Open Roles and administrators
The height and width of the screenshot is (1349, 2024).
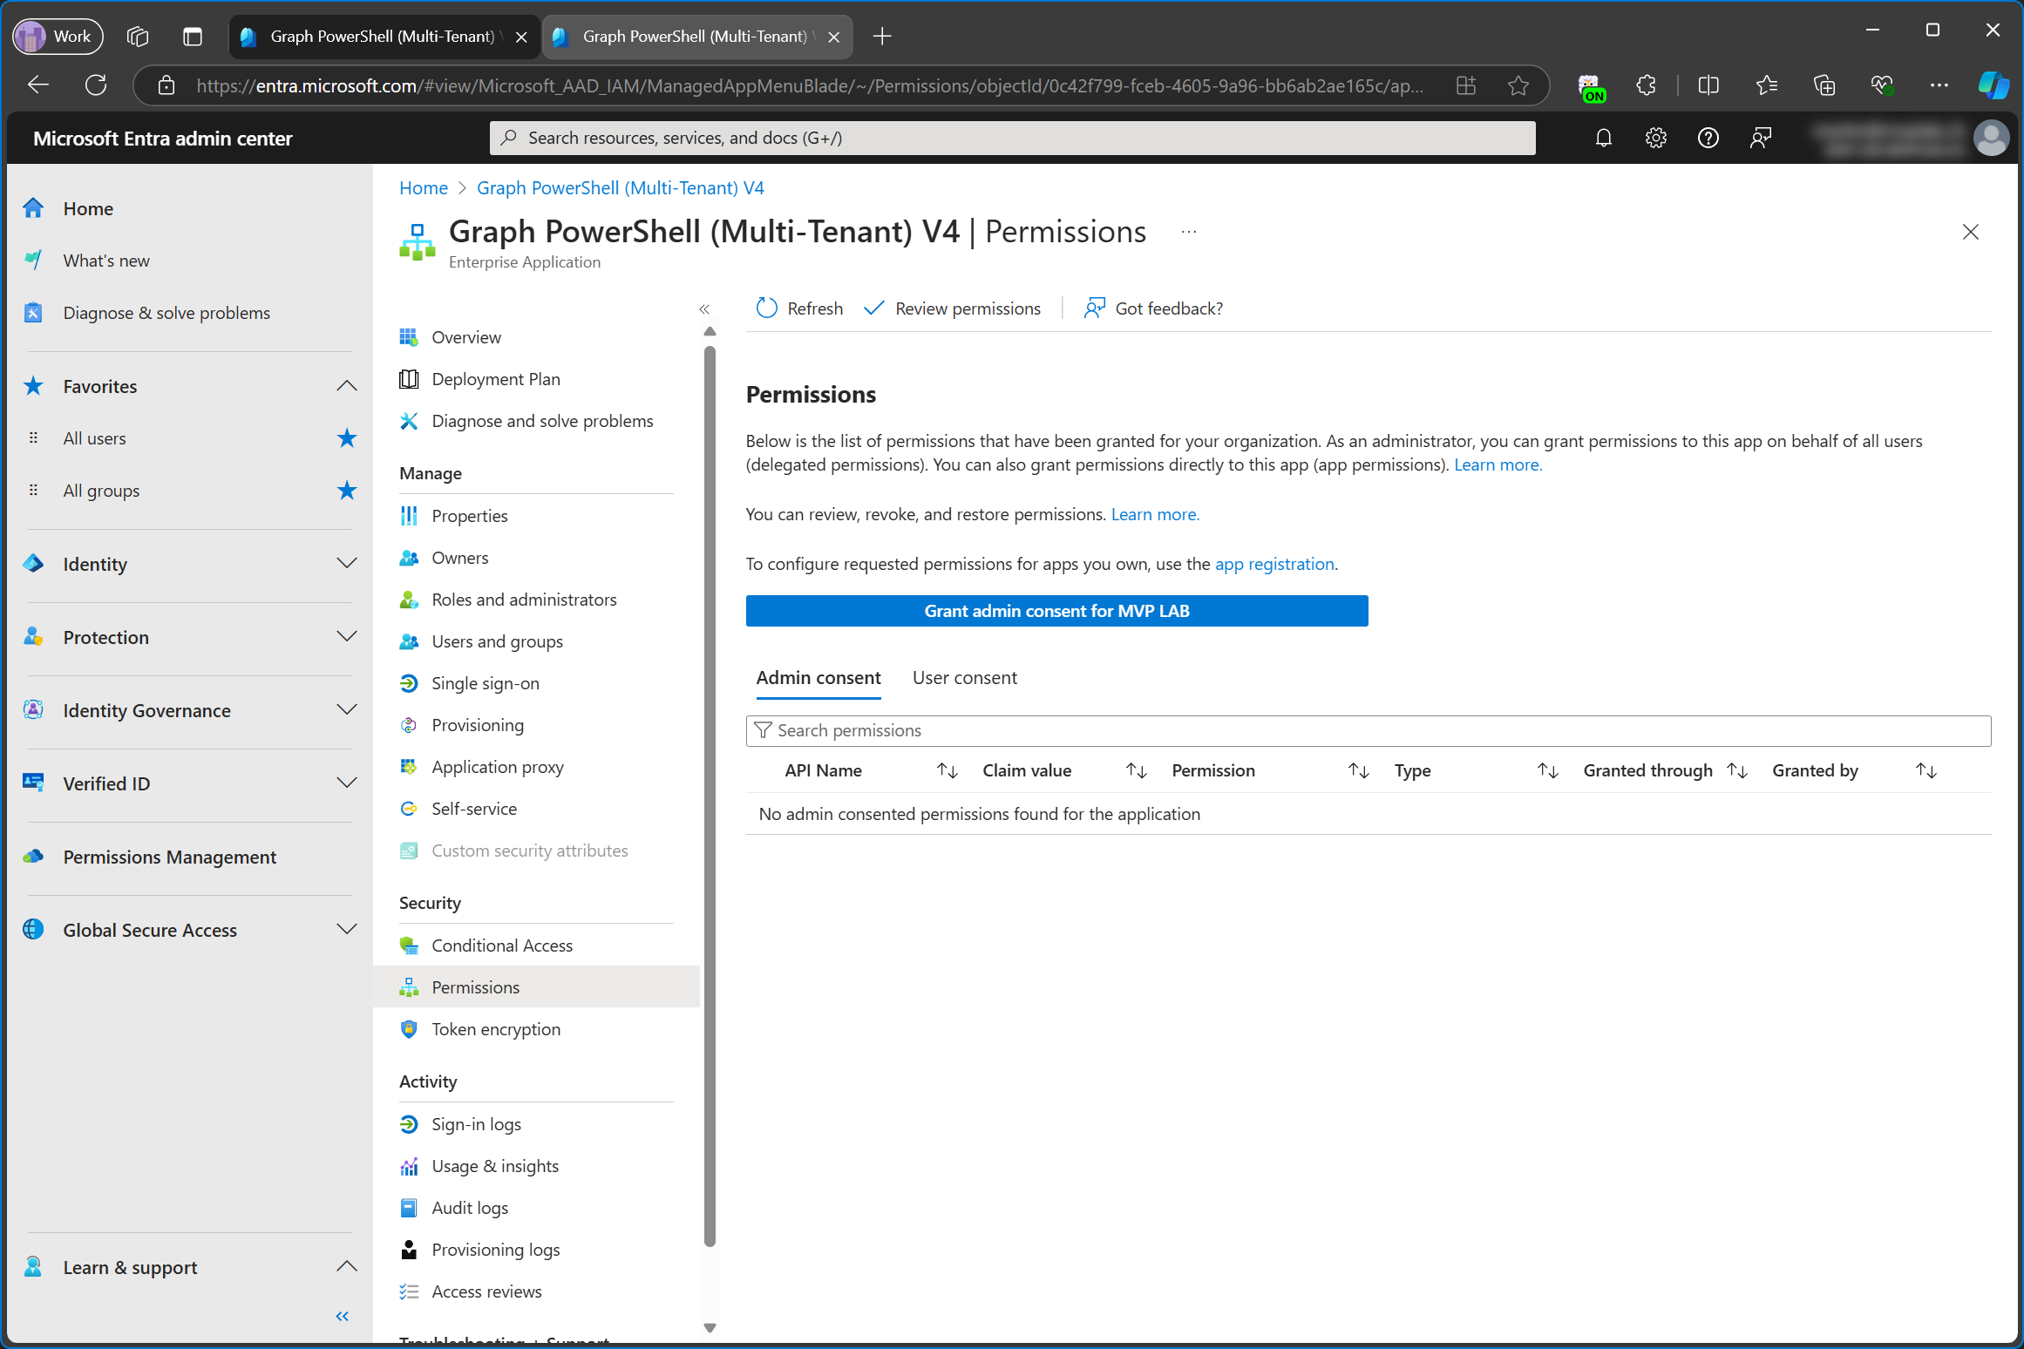click(523, 600)
